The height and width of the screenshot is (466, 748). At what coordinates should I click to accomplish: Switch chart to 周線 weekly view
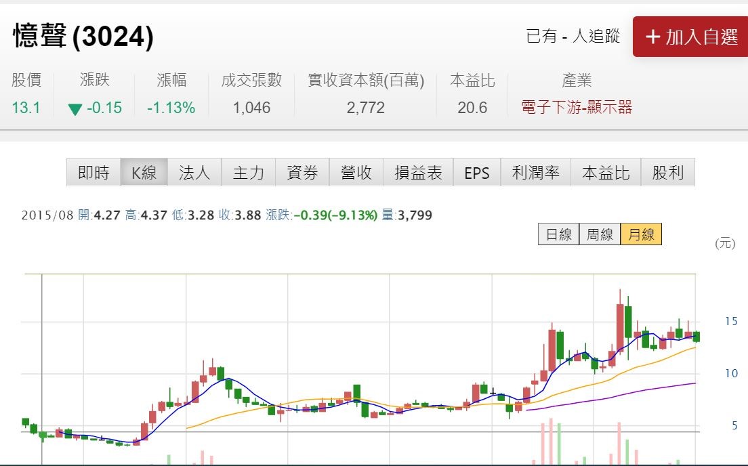click(600, 234)
